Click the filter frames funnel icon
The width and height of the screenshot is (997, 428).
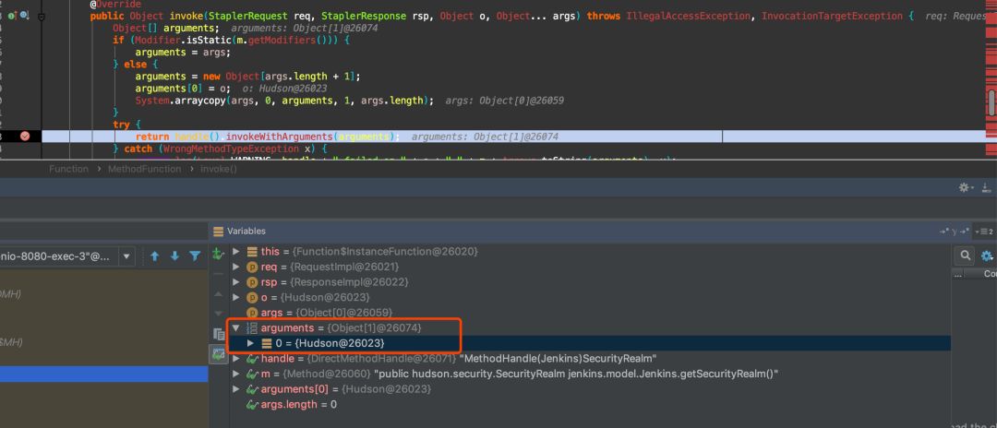point(195,256)
